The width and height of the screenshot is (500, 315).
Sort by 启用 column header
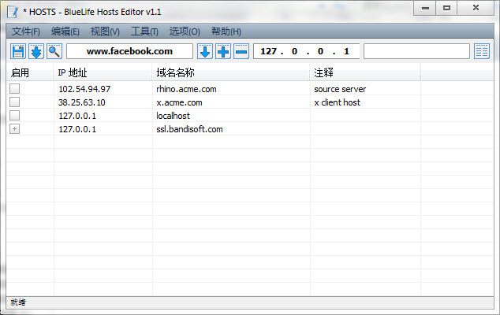[x=30, y=73]
